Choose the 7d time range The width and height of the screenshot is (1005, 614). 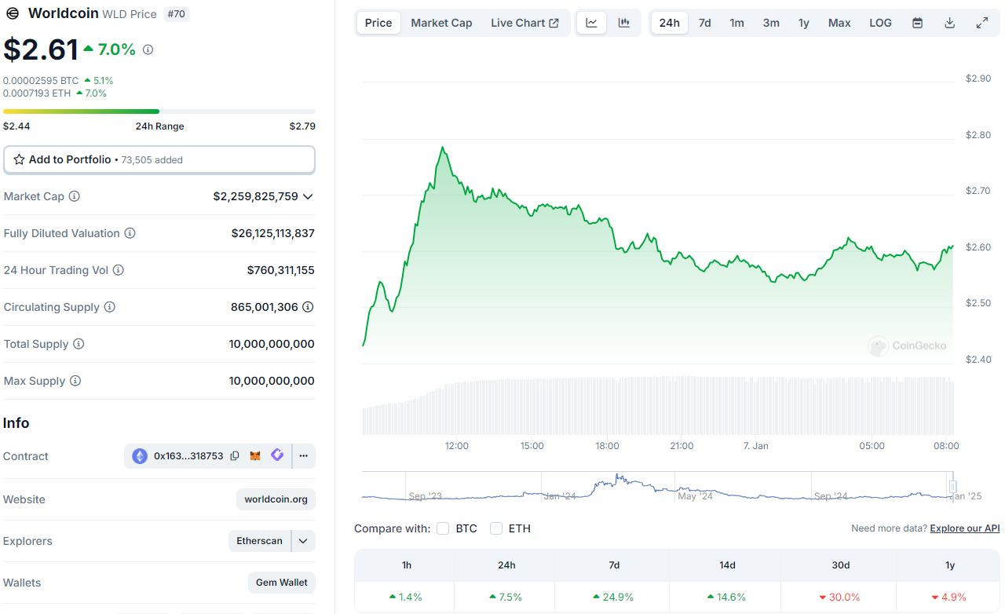click(x=705, y=23)
